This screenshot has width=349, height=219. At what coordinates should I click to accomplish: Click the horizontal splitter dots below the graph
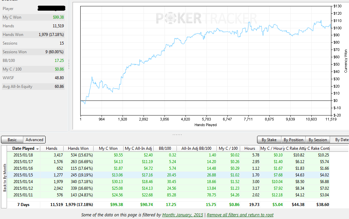[x=177, y=135]
